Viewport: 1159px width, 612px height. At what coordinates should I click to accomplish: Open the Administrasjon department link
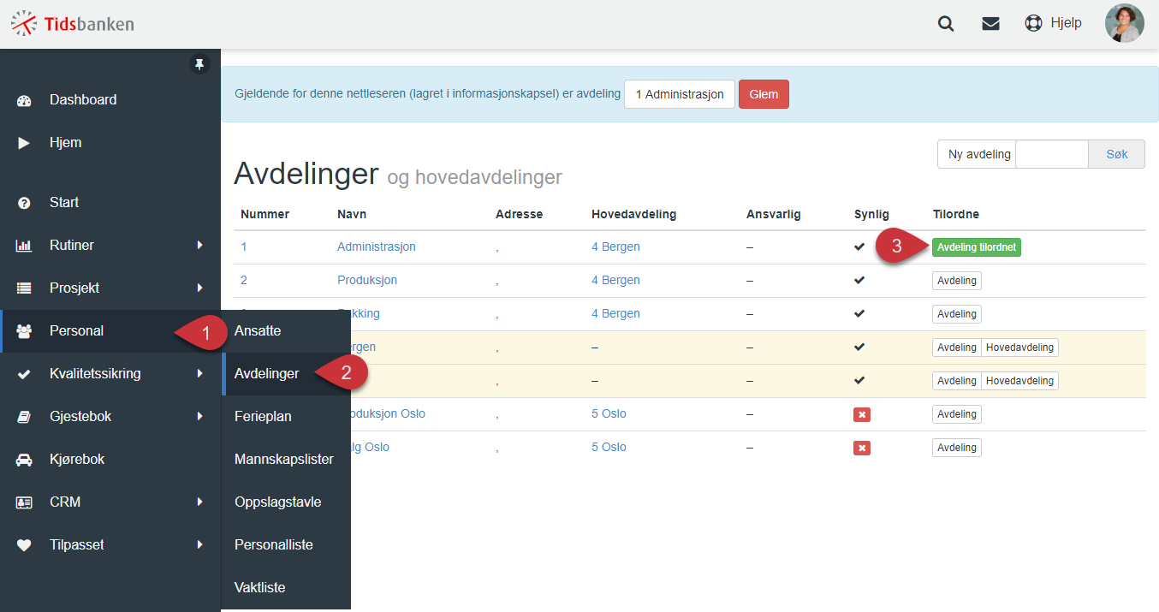[x=377, y=247]
